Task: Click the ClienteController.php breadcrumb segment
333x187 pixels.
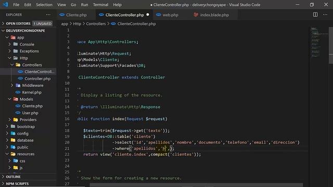Action: (x=136, y=24)
